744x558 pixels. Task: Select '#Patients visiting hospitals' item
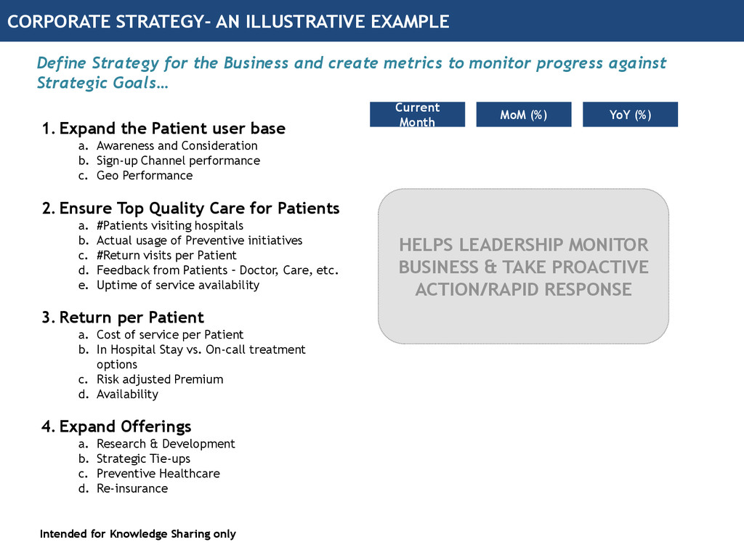(x=170, y=225)
